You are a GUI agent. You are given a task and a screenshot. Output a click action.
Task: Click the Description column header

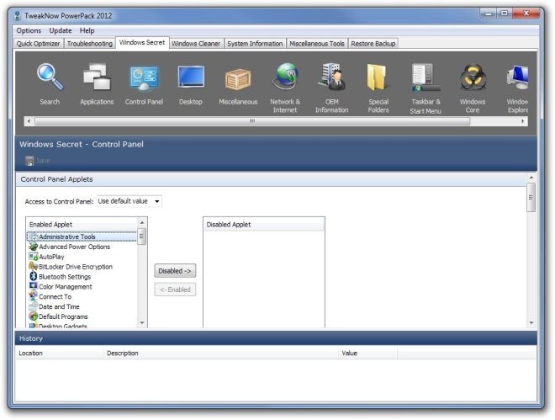[x=221, y=353]
